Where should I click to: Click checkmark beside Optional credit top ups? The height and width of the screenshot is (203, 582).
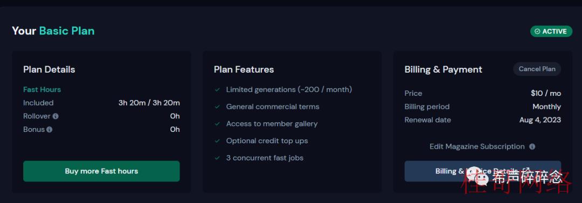click(217, 141)
